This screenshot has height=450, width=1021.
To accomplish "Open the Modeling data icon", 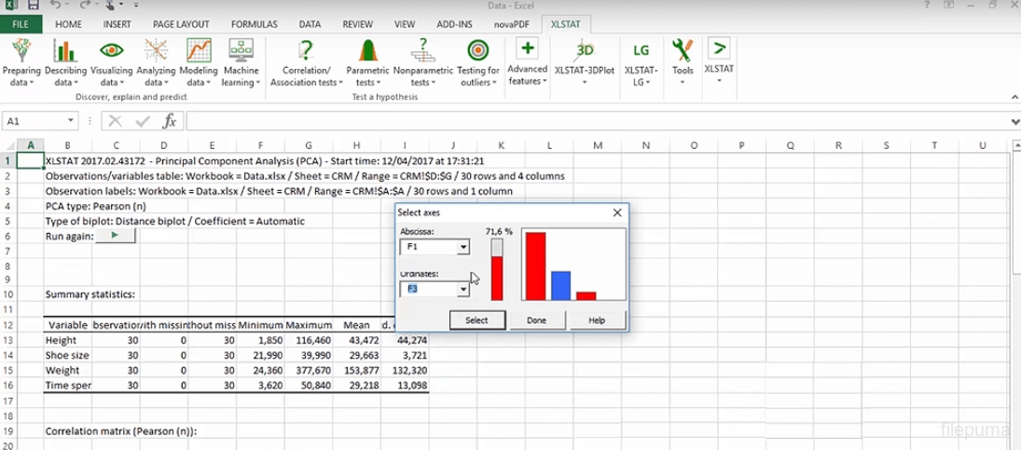I will pyautogui.click(x=199, y=50).
